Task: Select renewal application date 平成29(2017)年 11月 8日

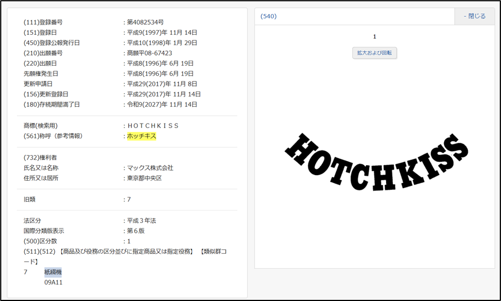Action: [x=162, y=84]
